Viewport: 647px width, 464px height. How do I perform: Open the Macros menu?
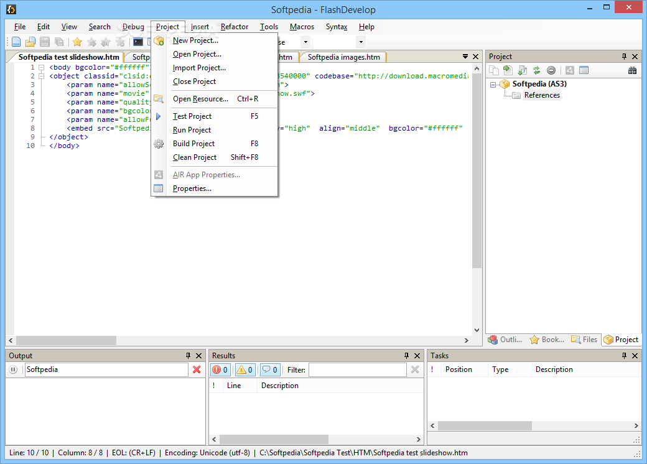pyautogui.click(x=302, y=27)
